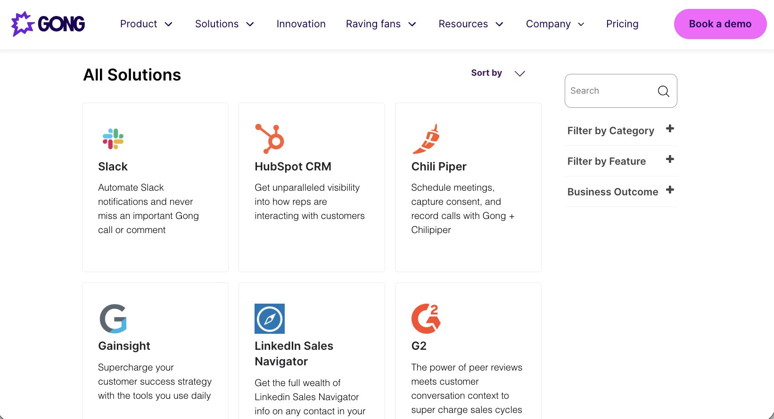Go to the Pricing page
The width and height of the screenshot is (774, 419).
622,24
